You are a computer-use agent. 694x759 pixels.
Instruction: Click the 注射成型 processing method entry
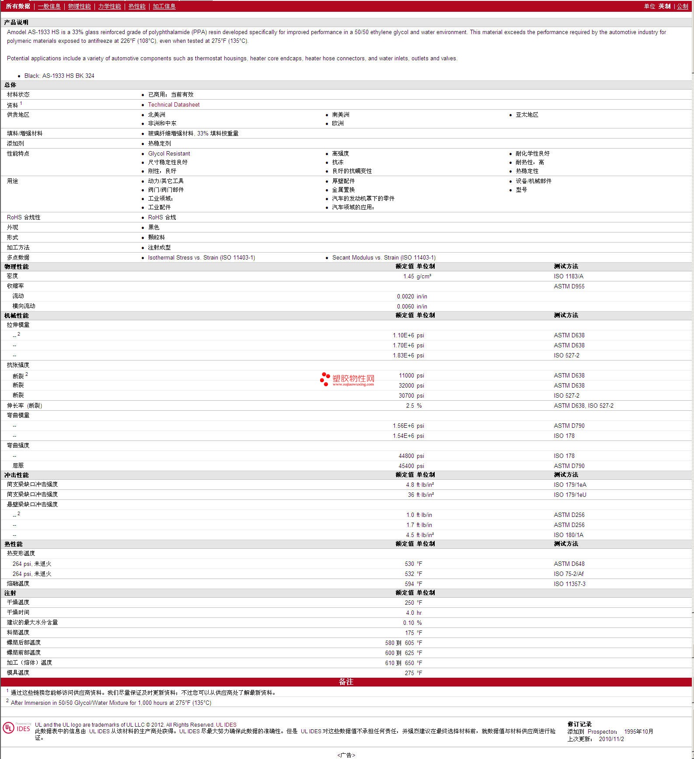(x=159, y=247)
